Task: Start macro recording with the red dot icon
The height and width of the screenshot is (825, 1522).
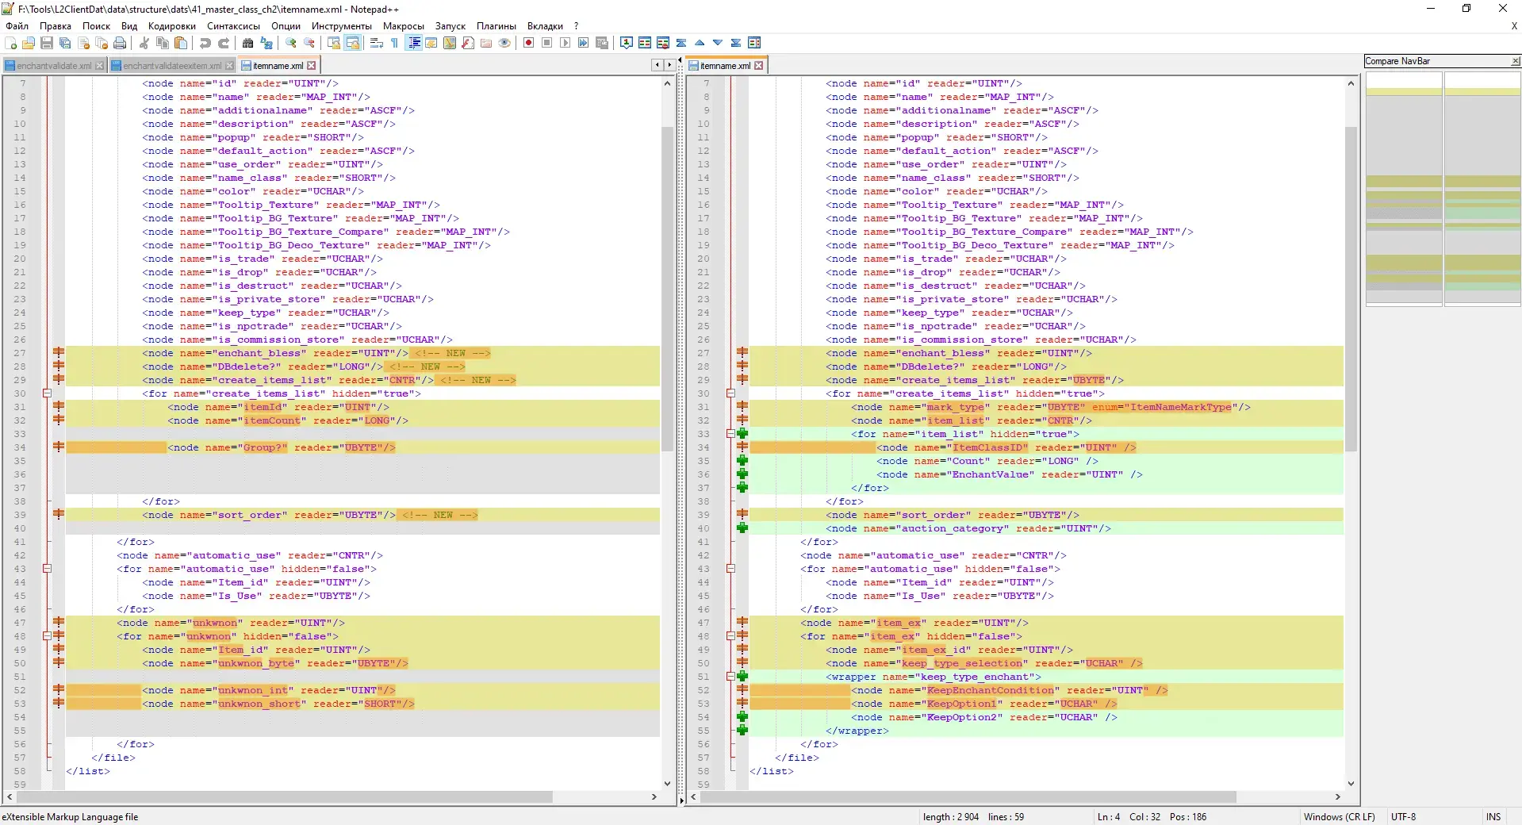Action: pyautogui.click(x=528, y=43)
